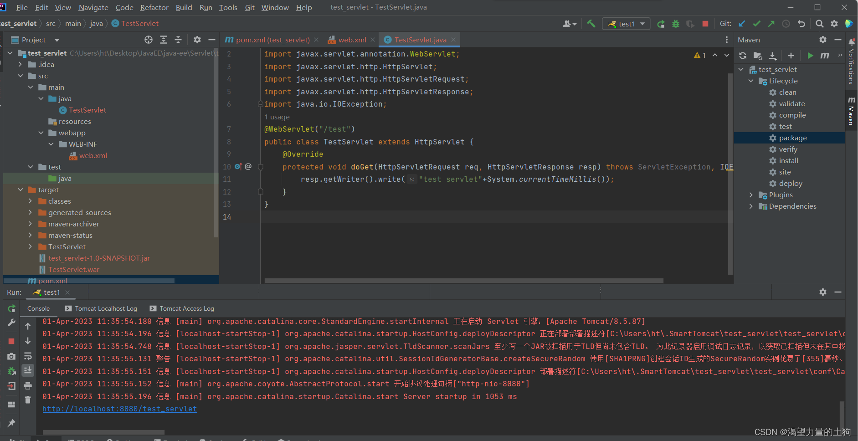Select test_servlet-1.0-SNAPSHOT.jar file
This screenshot has width=858, height=441.
[x=99, y=258]
